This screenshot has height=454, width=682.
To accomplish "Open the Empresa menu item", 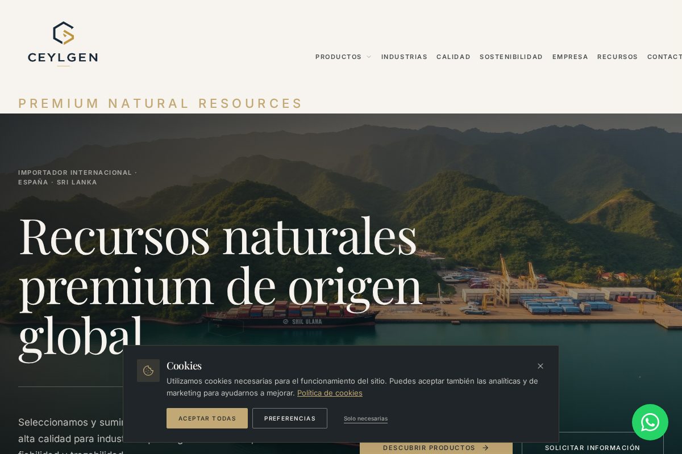I will click(x=570, y=57).
